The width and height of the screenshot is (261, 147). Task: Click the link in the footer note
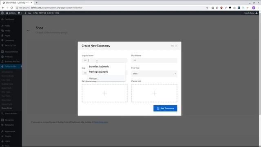[101, 122]
